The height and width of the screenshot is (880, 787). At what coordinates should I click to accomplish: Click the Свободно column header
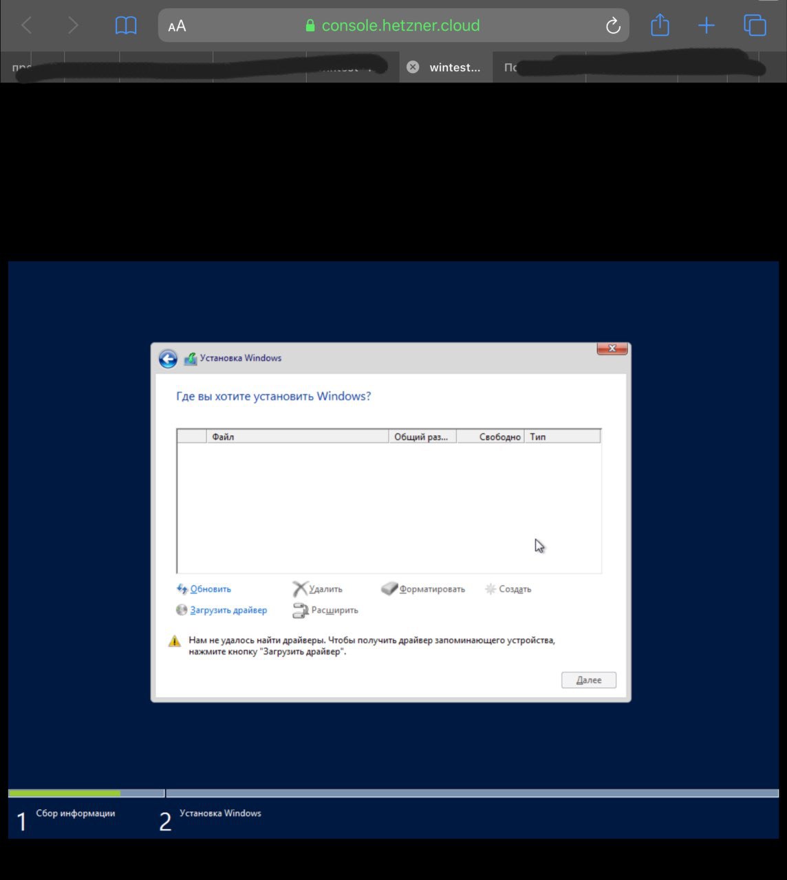[x=490, y=437]
